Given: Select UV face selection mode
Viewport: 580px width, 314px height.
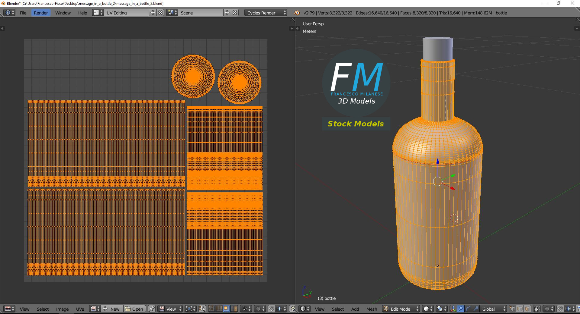Looking at the screenshot, I should click(x=226, y=309).
